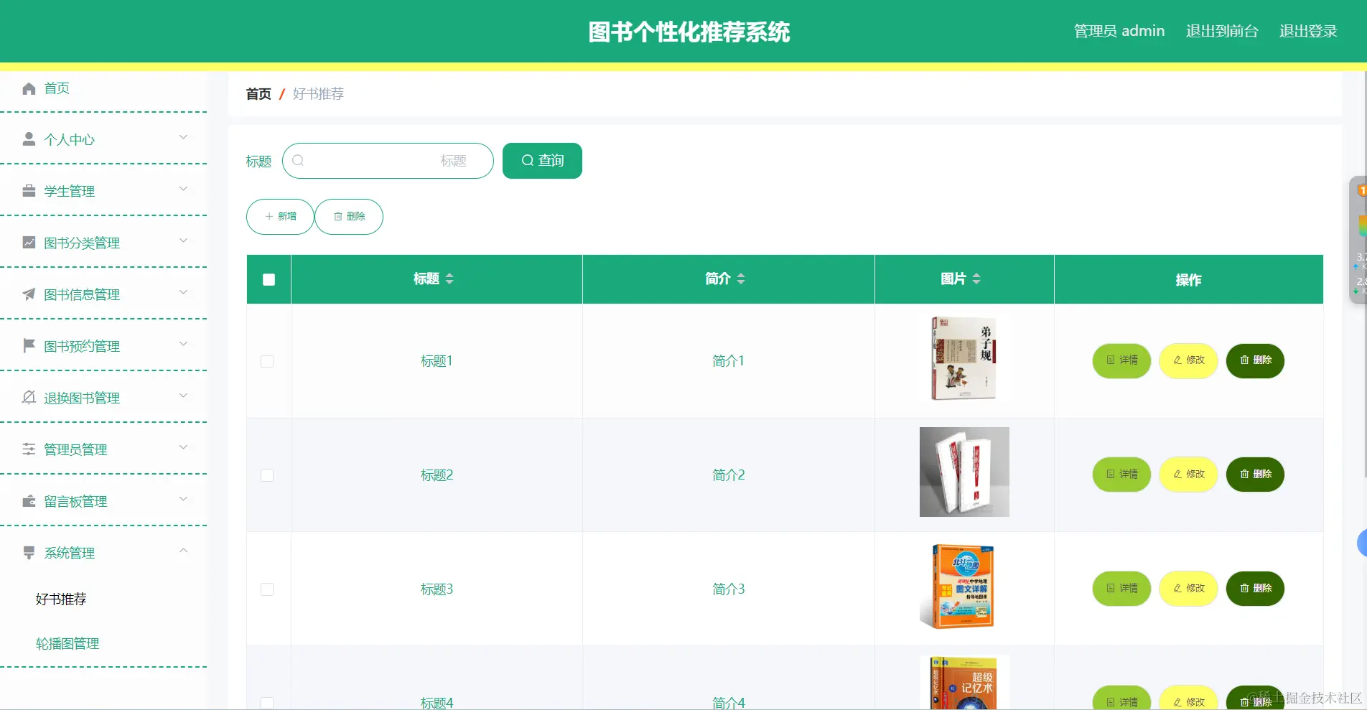Click the paper-plane icon beside 图书信息管理

(29, 294)
